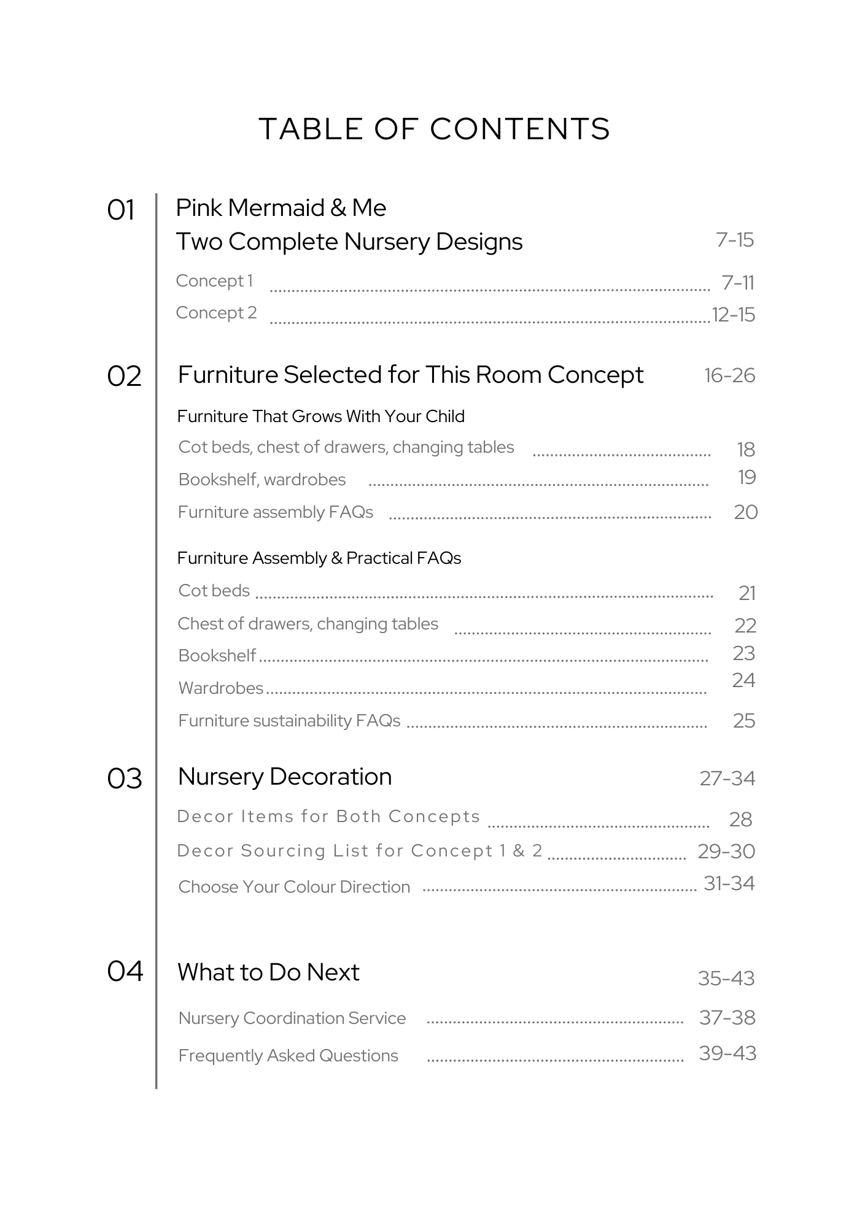Select 'Decor Sourcing List for Concept 1 & 2'

360,851
